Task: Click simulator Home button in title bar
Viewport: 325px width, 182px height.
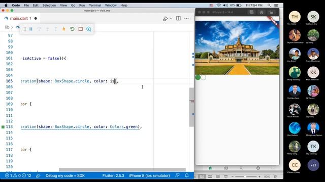Action: [x=262, y=12]
